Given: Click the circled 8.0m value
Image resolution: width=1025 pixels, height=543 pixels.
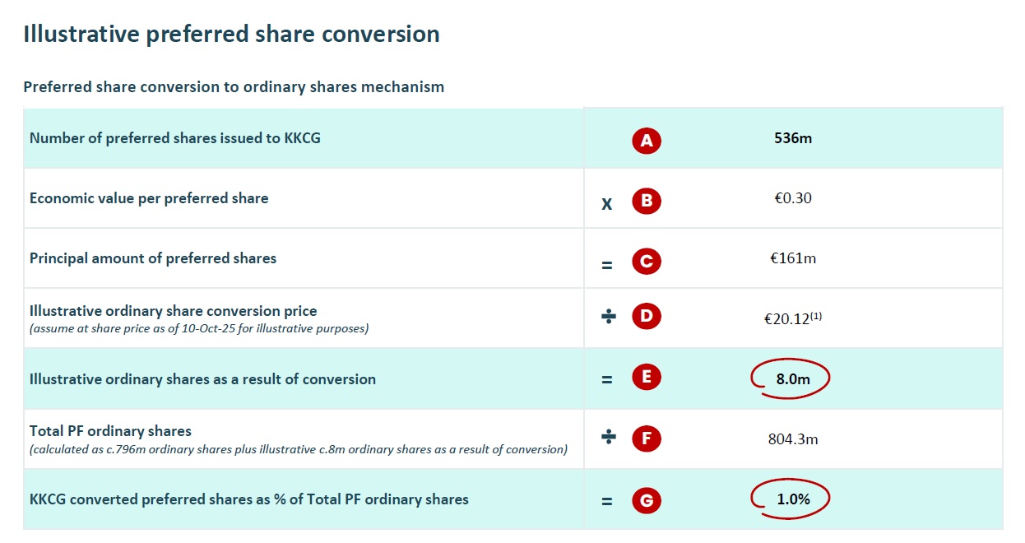Looking at the screenshot, I should [791, 378].
